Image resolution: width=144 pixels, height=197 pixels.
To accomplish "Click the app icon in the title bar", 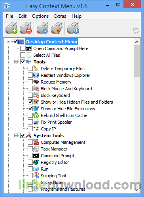I will (7, 6).
